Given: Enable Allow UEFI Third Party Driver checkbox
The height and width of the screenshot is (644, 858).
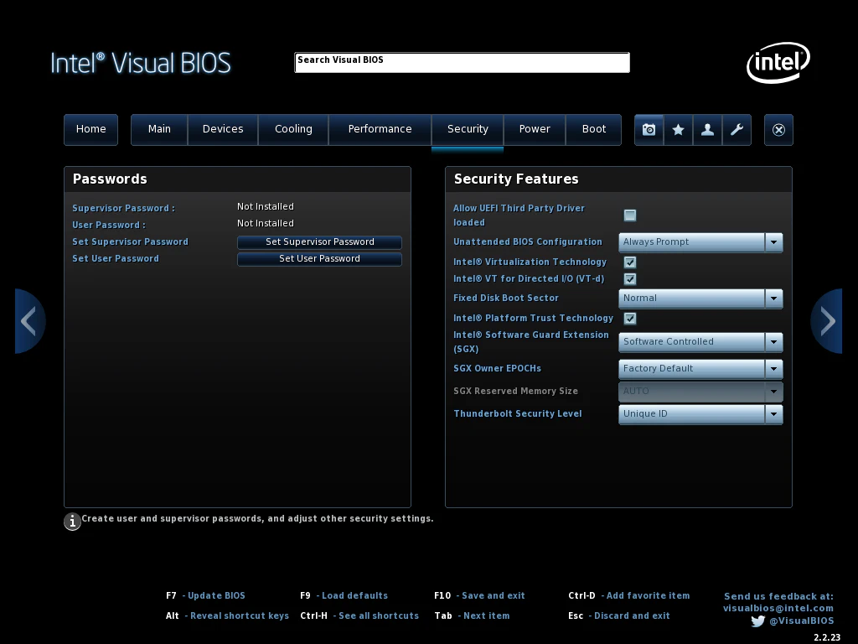Looking at the screenshot, I should pyautogui.click(x=630, y=216).
